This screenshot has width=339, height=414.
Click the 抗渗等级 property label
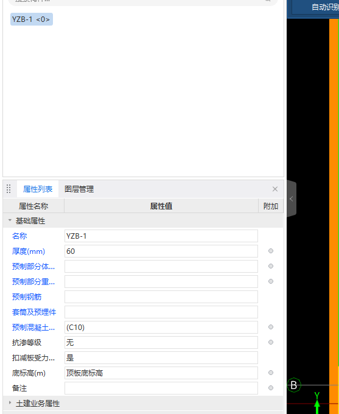[27, 342]
